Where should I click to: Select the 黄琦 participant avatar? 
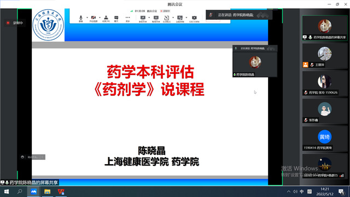click(324, 137)
